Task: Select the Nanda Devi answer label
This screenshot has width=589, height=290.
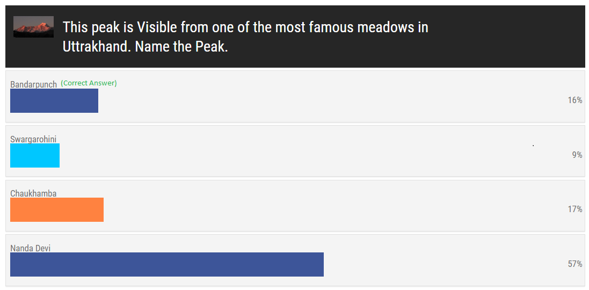Action: tap(30, 248)
